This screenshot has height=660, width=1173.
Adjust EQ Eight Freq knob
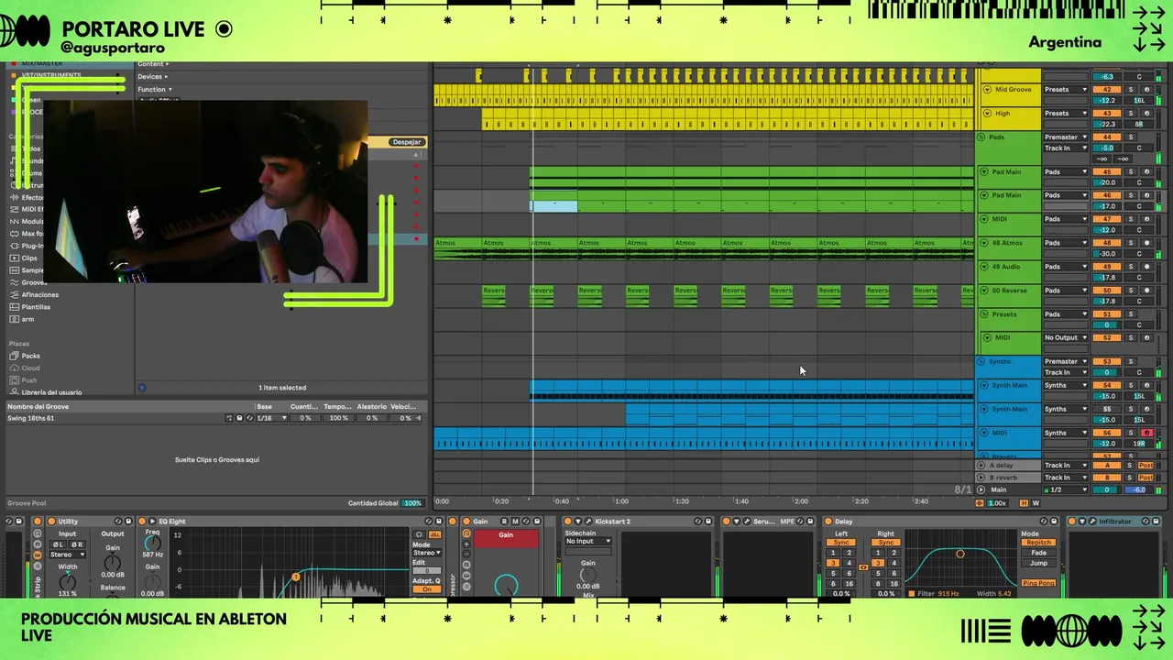tap(152, 544)
